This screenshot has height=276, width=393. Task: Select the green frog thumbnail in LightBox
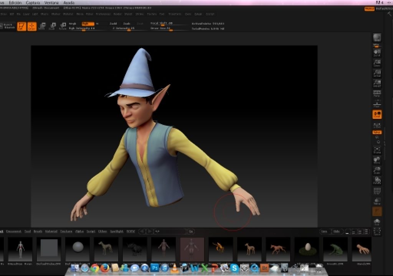[x=336, y=250]
